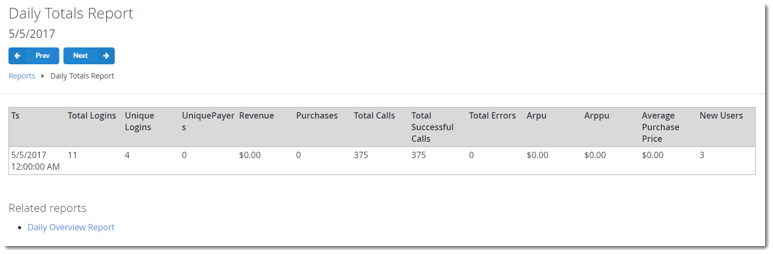
Task: Select the Total Logins value '11'
Action: click(72, 155)
